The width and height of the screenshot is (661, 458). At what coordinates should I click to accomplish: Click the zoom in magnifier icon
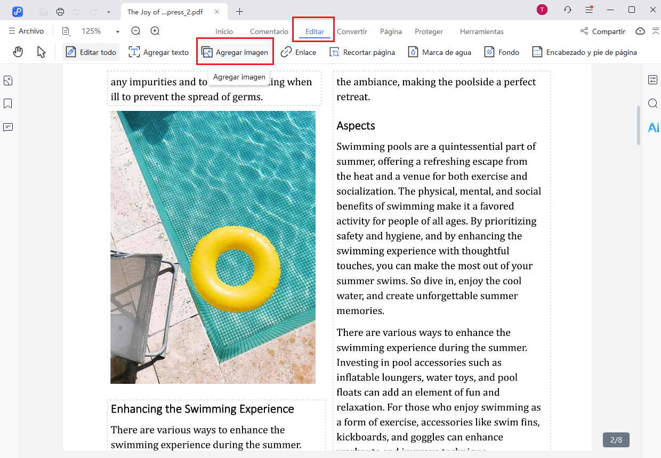tap(155, 31)
